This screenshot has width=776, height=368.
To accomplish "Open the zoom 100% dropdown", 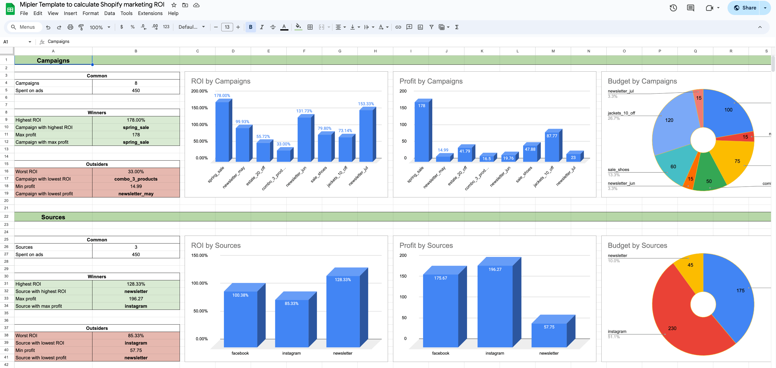I will (100, 27).
